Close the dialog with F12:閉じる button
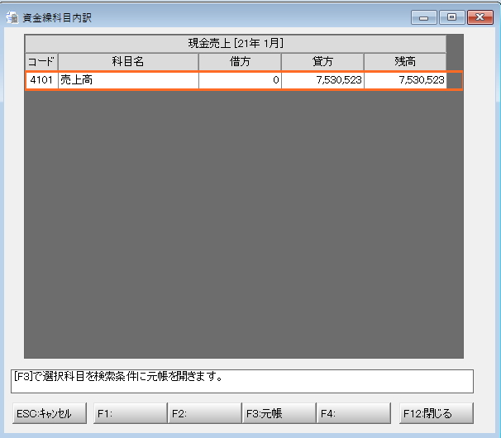This screenshot has width=501, height=438. [437, 413]
